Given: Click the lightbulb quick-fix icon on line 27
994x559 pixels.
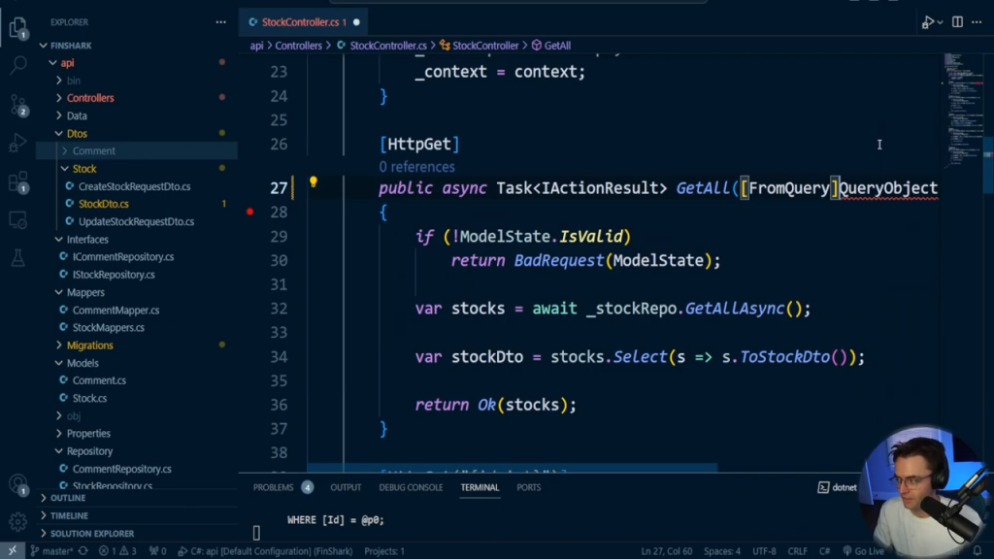Looking at the screenshot, I should pos(314,182).
